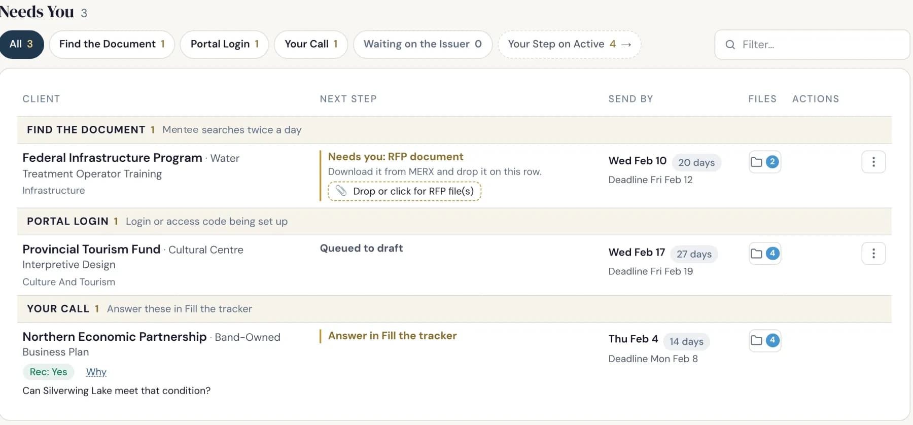Open files folder for Provincial Tourism Fund
Screen dimensions: 913x425
[x=765, y=254]
